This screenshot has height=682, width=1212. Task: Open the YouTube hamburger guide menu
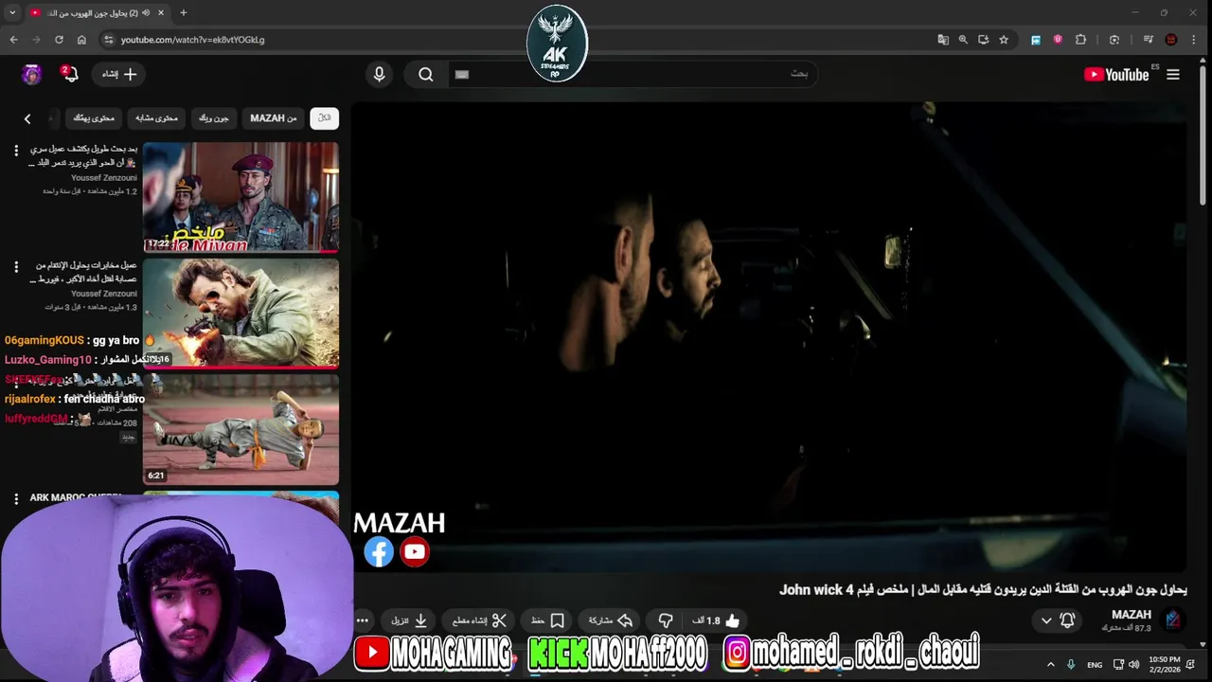click(1173, 75)
